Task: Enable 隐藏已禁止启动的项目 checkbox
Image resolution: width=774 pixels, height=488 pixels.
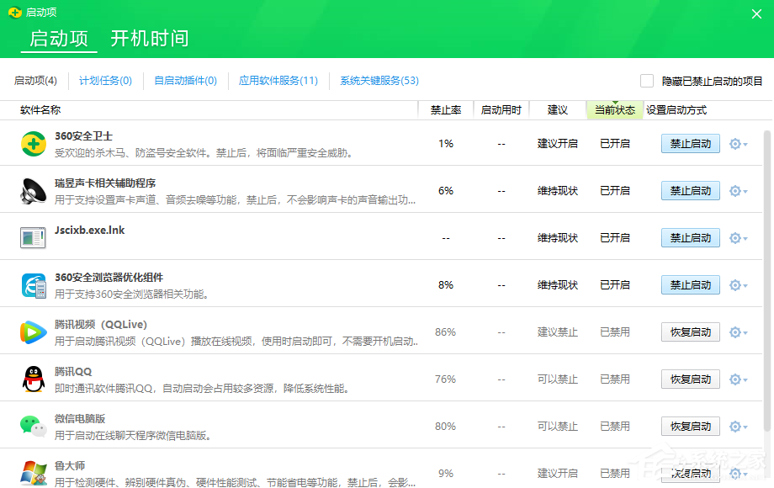Action: click(x=647, y=80)
